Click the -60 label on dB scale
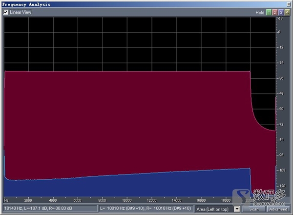Screen dimensions: 293x215 pyautogui.click(x=281, y=109)
